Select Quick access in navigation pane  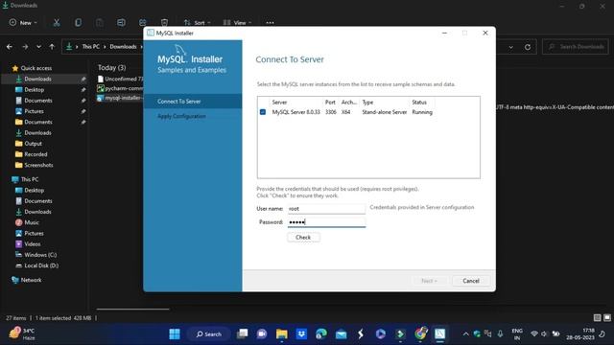point(36,68)
